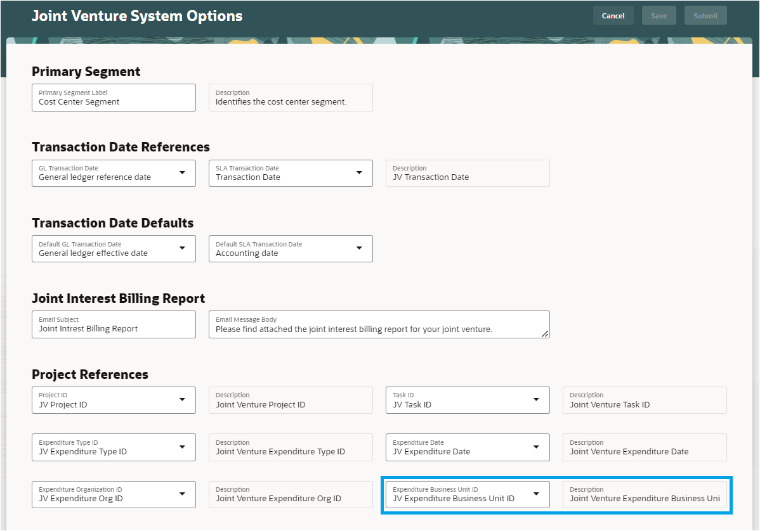Viewport: 760px width, 531px height.
Task: Expand the Expenditure Business Unit ID dropdown
Action: click(536, 494)
